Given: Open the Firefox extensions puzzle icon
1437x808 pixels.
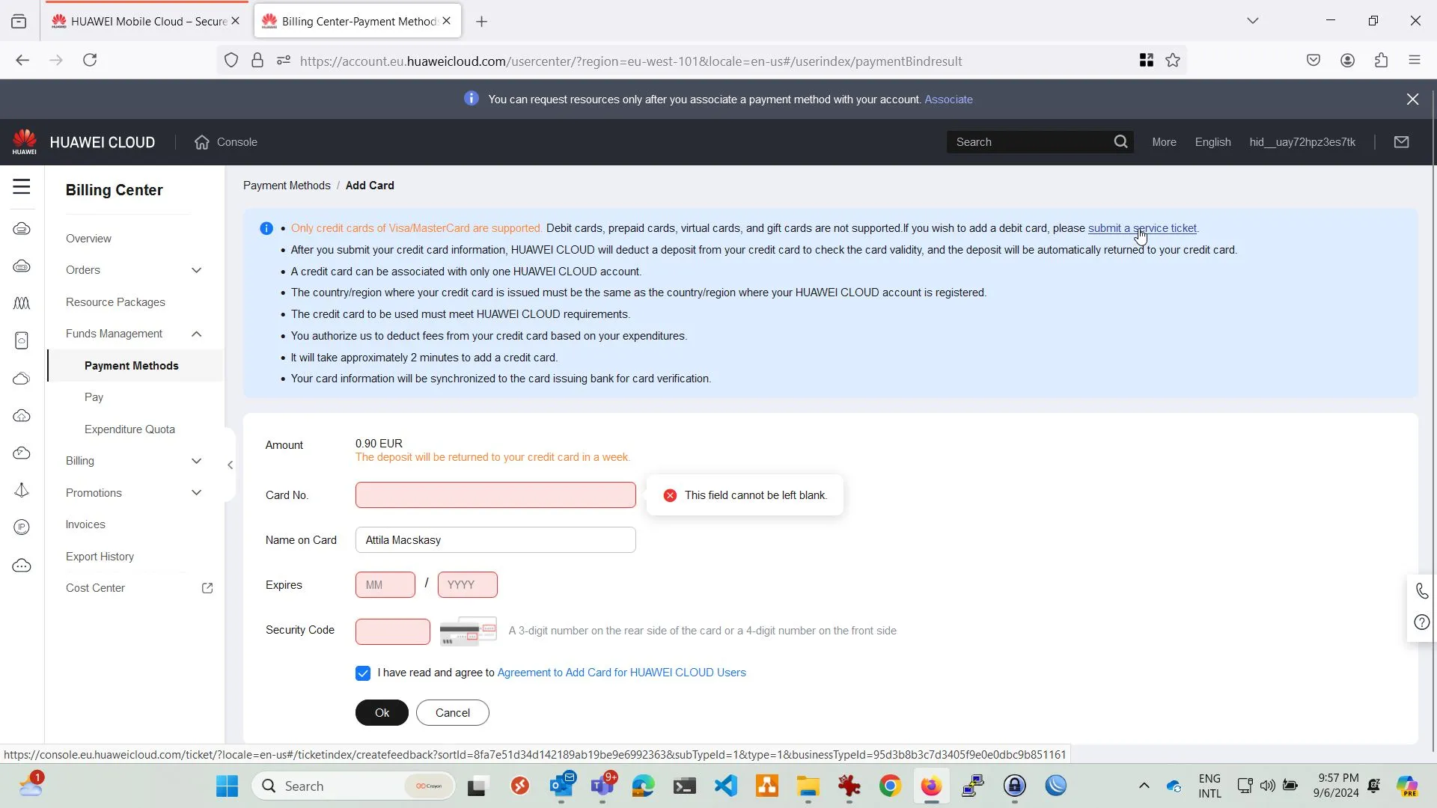Looking at the screenshot, I should (x=1381, y=61).
